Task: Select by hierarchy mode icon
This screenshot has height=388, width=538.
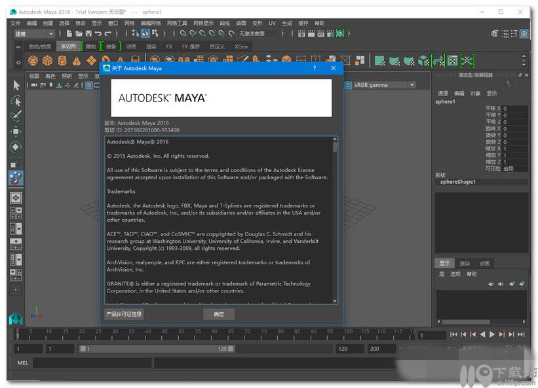Action: 136,33
